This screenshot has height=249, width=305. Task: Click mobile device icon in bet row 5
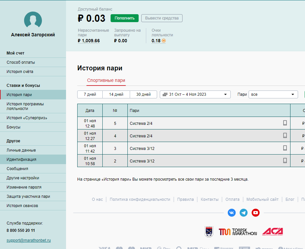[x=285, y=123]
